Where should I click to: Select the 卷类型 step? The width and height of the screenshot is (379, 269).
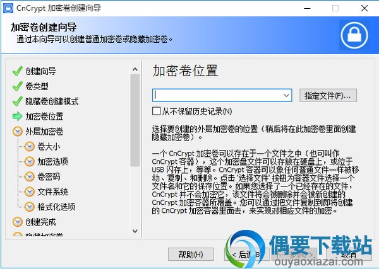pos(37,86)
